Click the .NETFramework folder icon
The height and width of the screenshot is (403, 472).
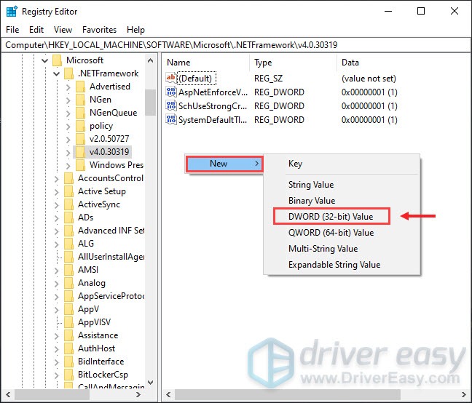(x=68, y=73)
